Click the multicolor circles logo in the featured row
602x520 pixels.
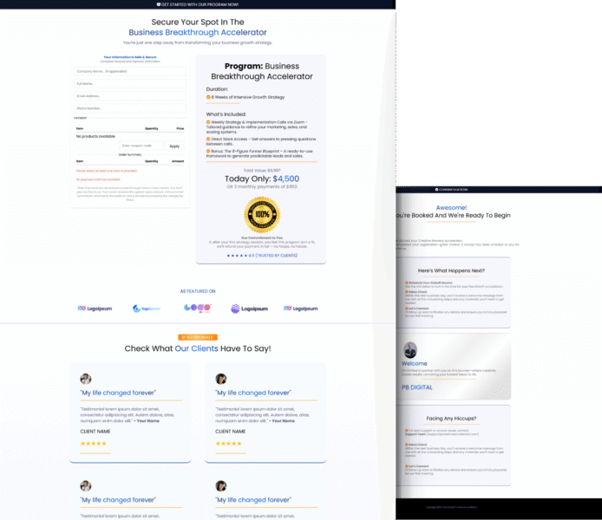[x=197, y=308]
